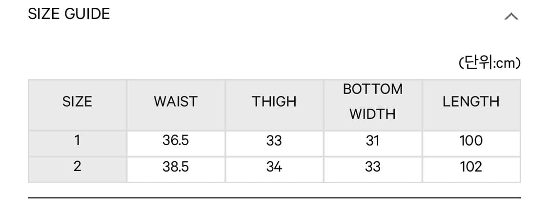Image resolution: width=549 pixels, height=211 pixels.
Task: Click thigh value 33 for size 1
Action: click(274, 141)
